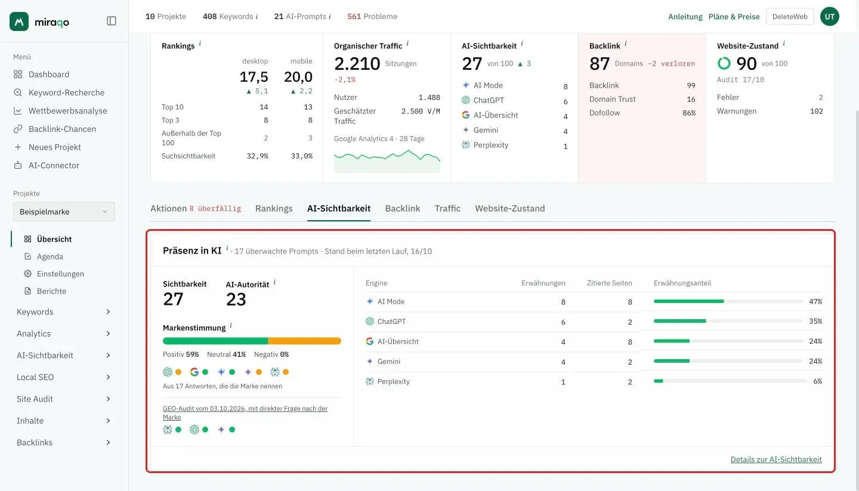Click the info icon beside Markenstimmung

click(231, 325)
